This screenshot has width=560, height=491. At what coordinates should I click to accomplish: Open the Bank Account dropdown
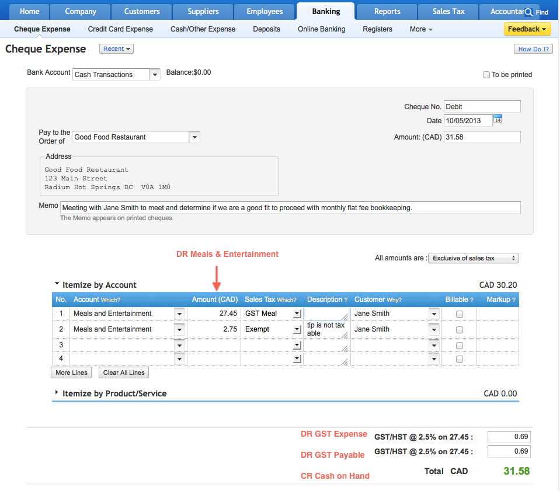coord(154,74)
